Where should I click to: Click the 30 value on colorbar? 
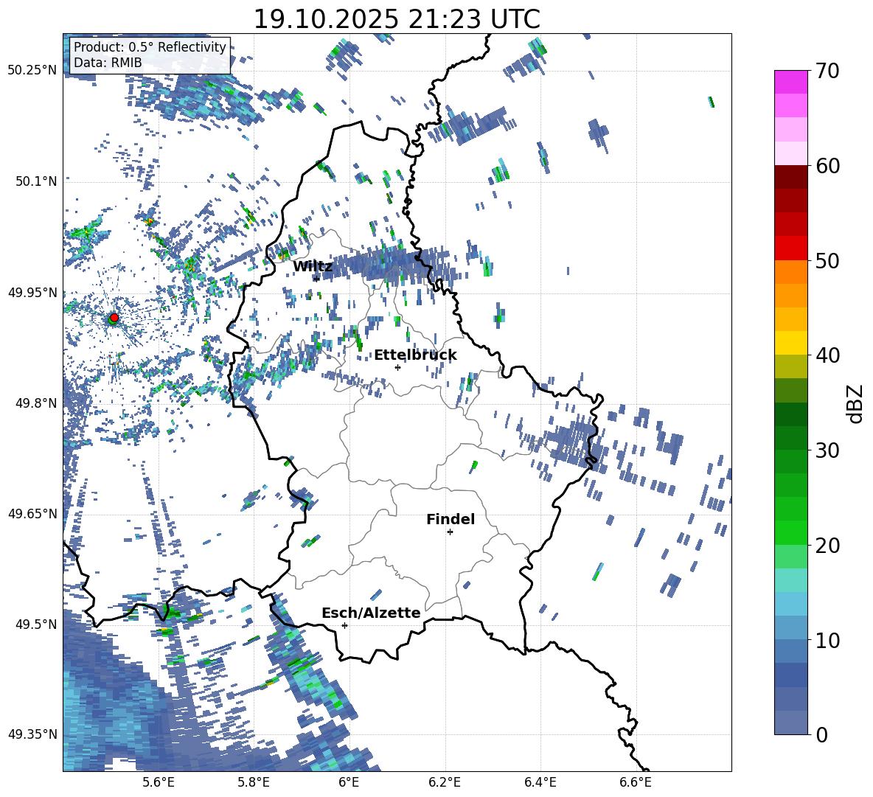[x=827, y=450]
